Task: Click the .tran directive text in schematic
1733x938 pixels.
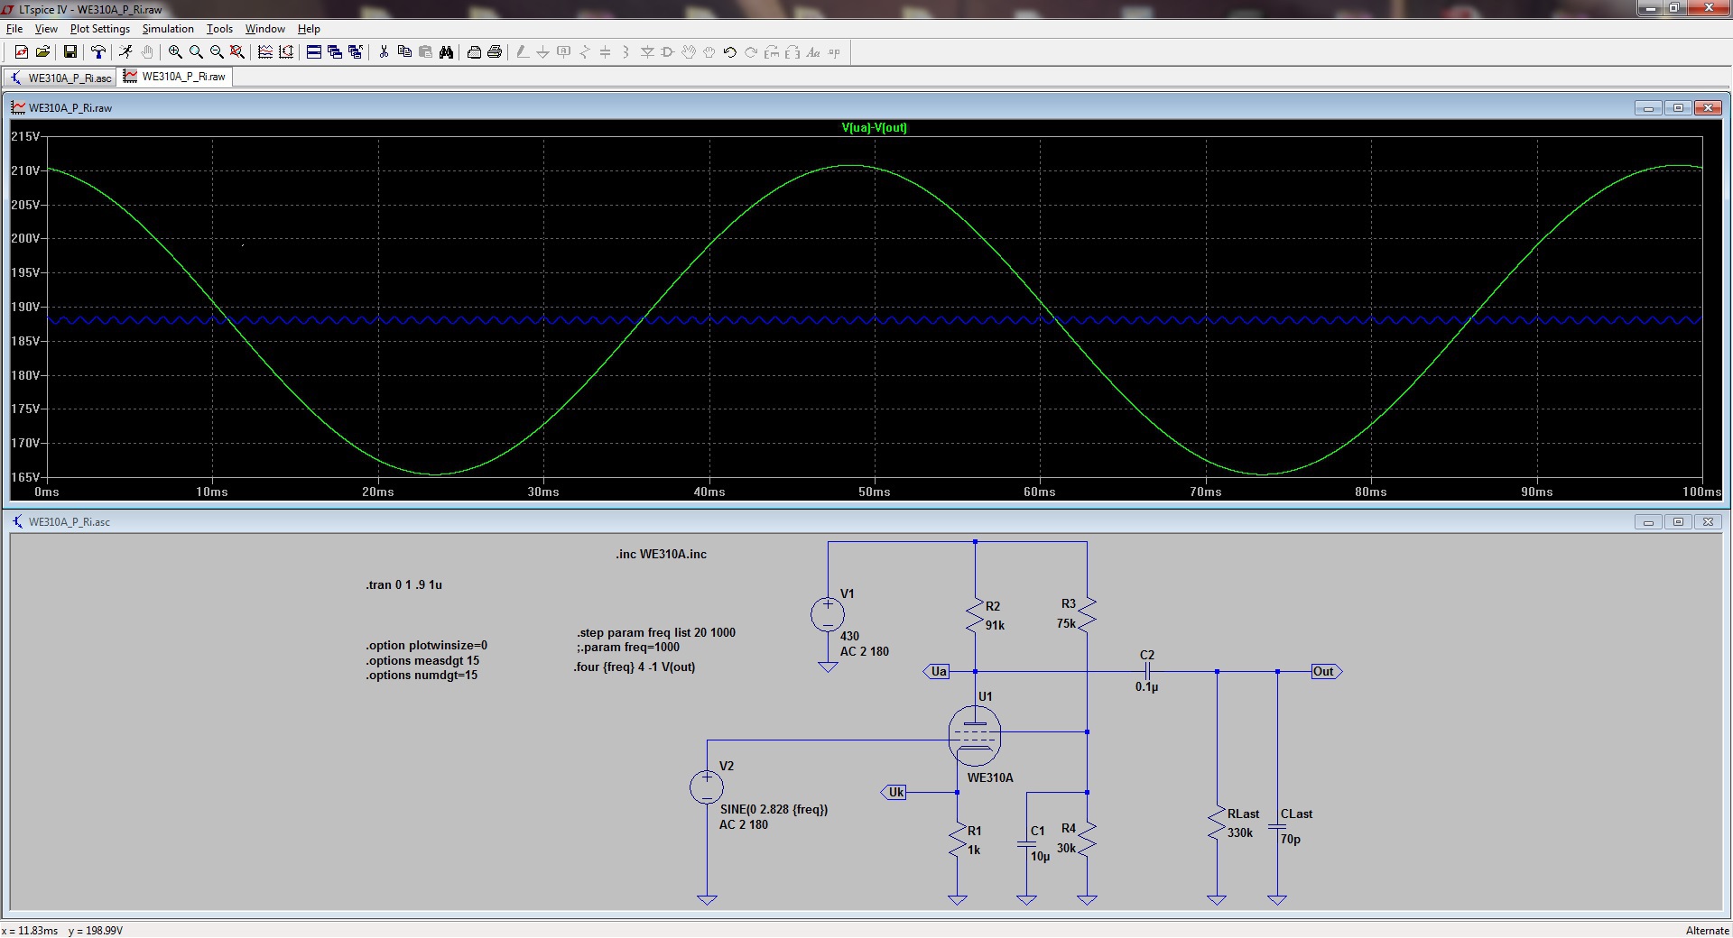Action: [403, 584]
